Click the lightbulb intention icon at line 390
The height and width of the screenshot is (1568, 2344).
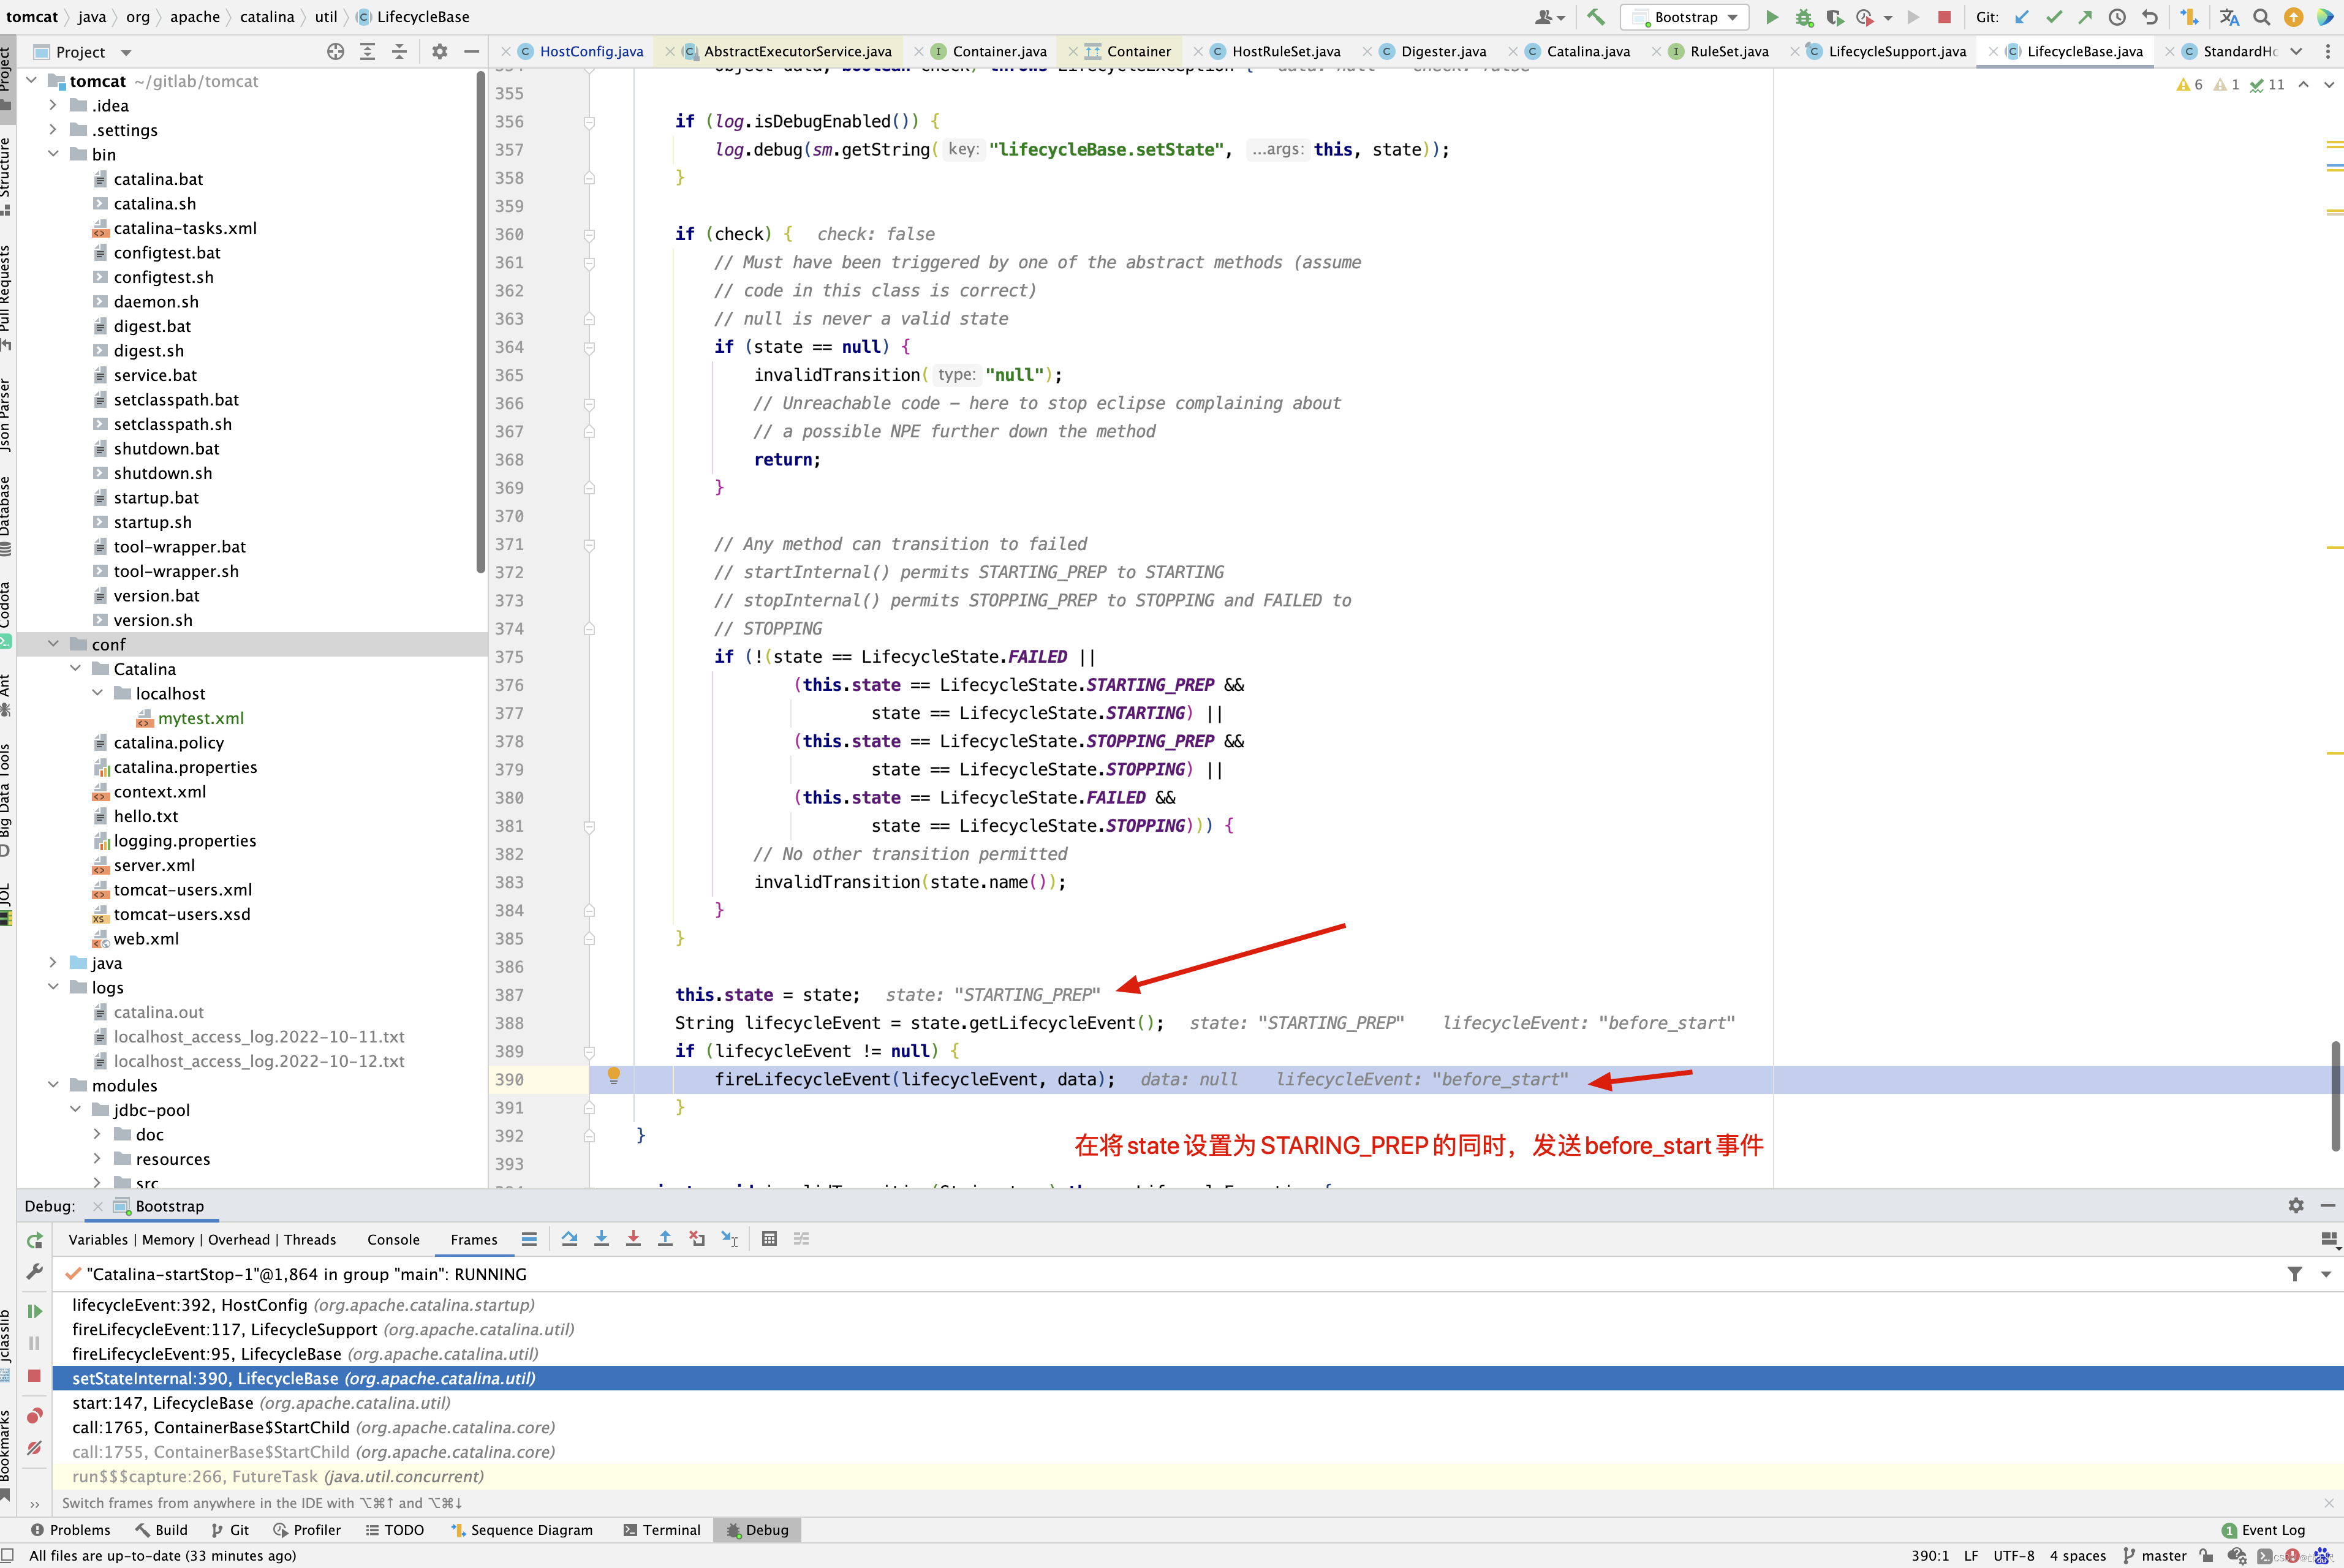614,1076
